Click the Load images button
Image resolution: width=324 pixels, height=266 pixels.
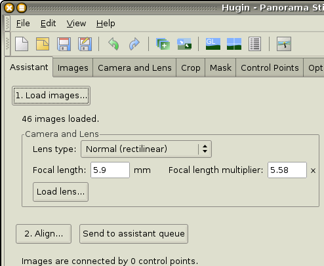point(51,96)
